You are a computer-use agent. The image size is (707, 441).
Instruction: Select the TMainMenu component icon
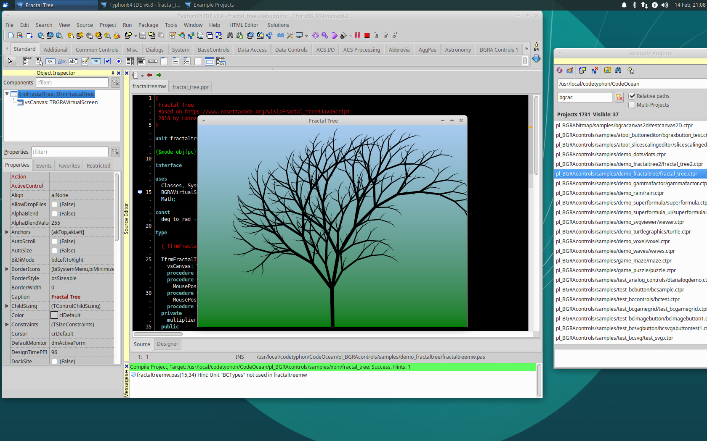point(28,61)
